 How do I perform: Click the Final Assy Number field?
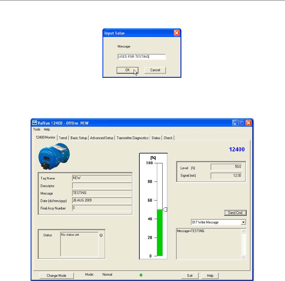[102, 208]
